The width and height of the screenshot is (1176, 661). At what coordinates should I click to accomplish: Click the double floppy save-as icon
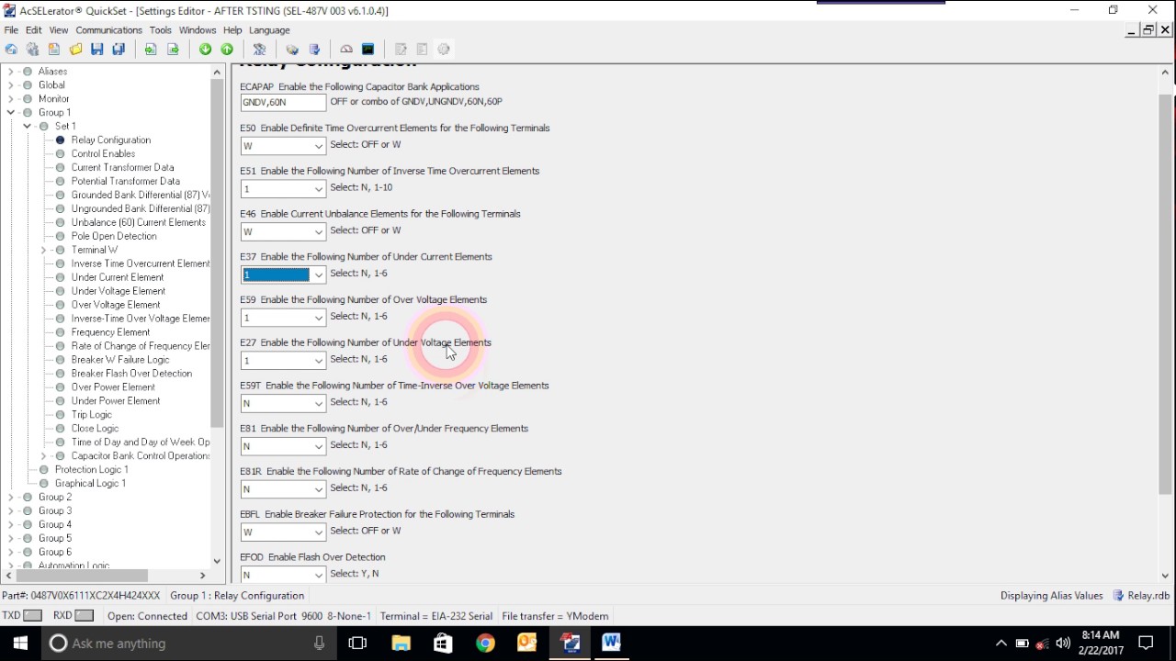(x=119, y=50)
